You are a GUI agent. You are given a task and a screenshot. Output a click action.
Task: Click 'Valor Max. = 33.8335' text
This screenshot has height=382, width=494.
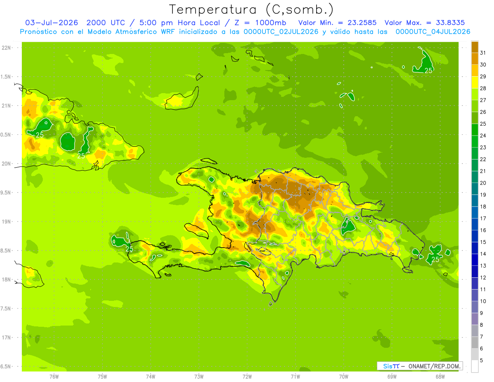pos(424,22)
